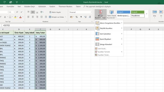Apply the yellow fill color bucket

tap(15, 17)
